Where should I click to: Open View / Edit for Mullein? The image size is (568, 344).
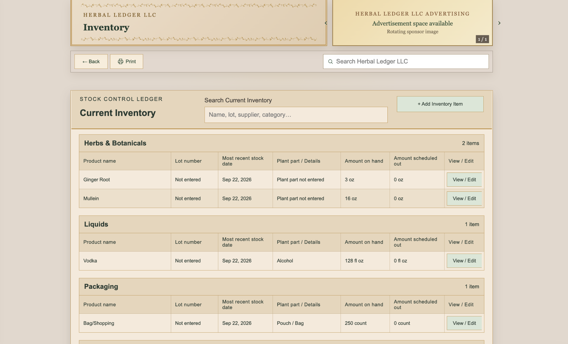click(x=464, y=198)
